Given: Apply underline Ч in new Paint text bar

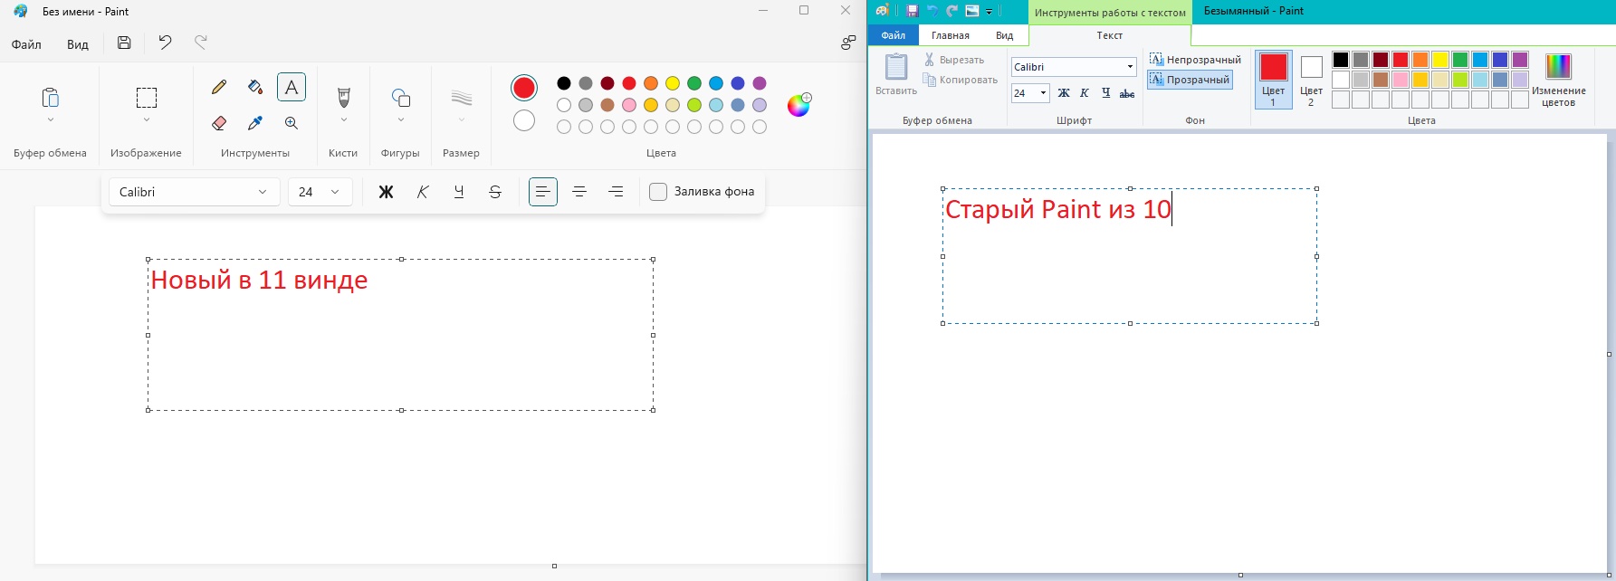Looking at the screenshot, I should click(x=459, y=192).
